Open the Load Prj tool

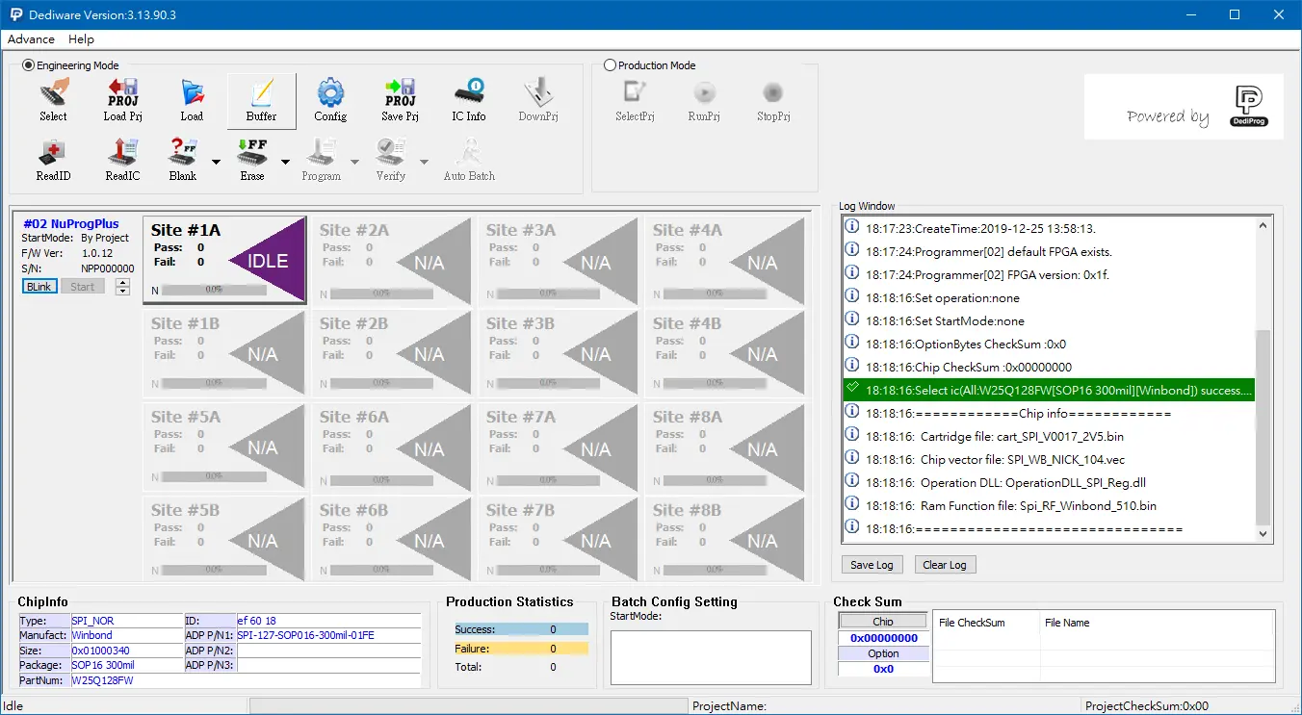tap(122, 100)
